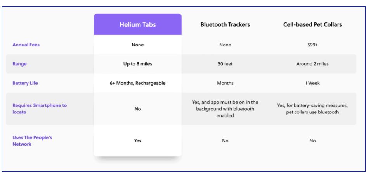Click the 30 feet range value
The image size is (371, 175).
pos(225,64)
